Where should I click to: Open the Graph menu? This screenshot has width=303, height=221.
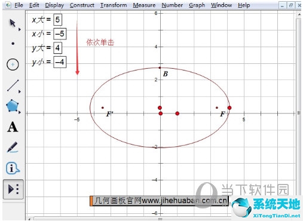point(197,5)
